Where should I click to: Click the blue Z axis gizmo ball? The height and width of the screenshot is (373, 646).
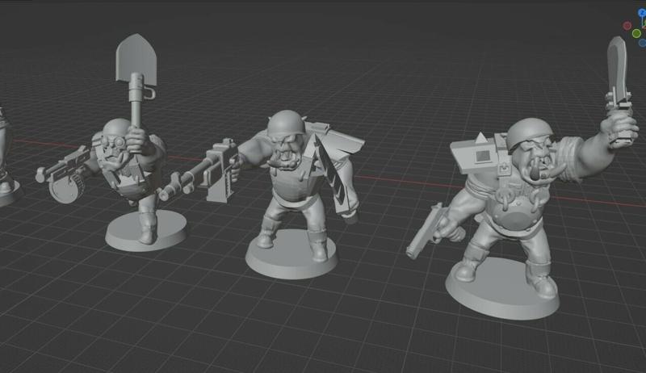643,14
